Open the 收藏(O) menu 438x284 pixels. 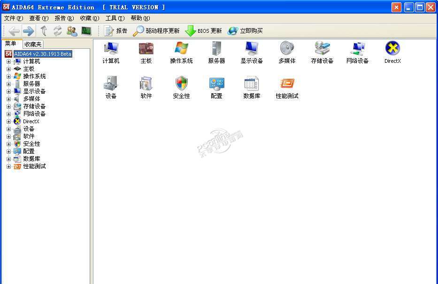point(89,18)
